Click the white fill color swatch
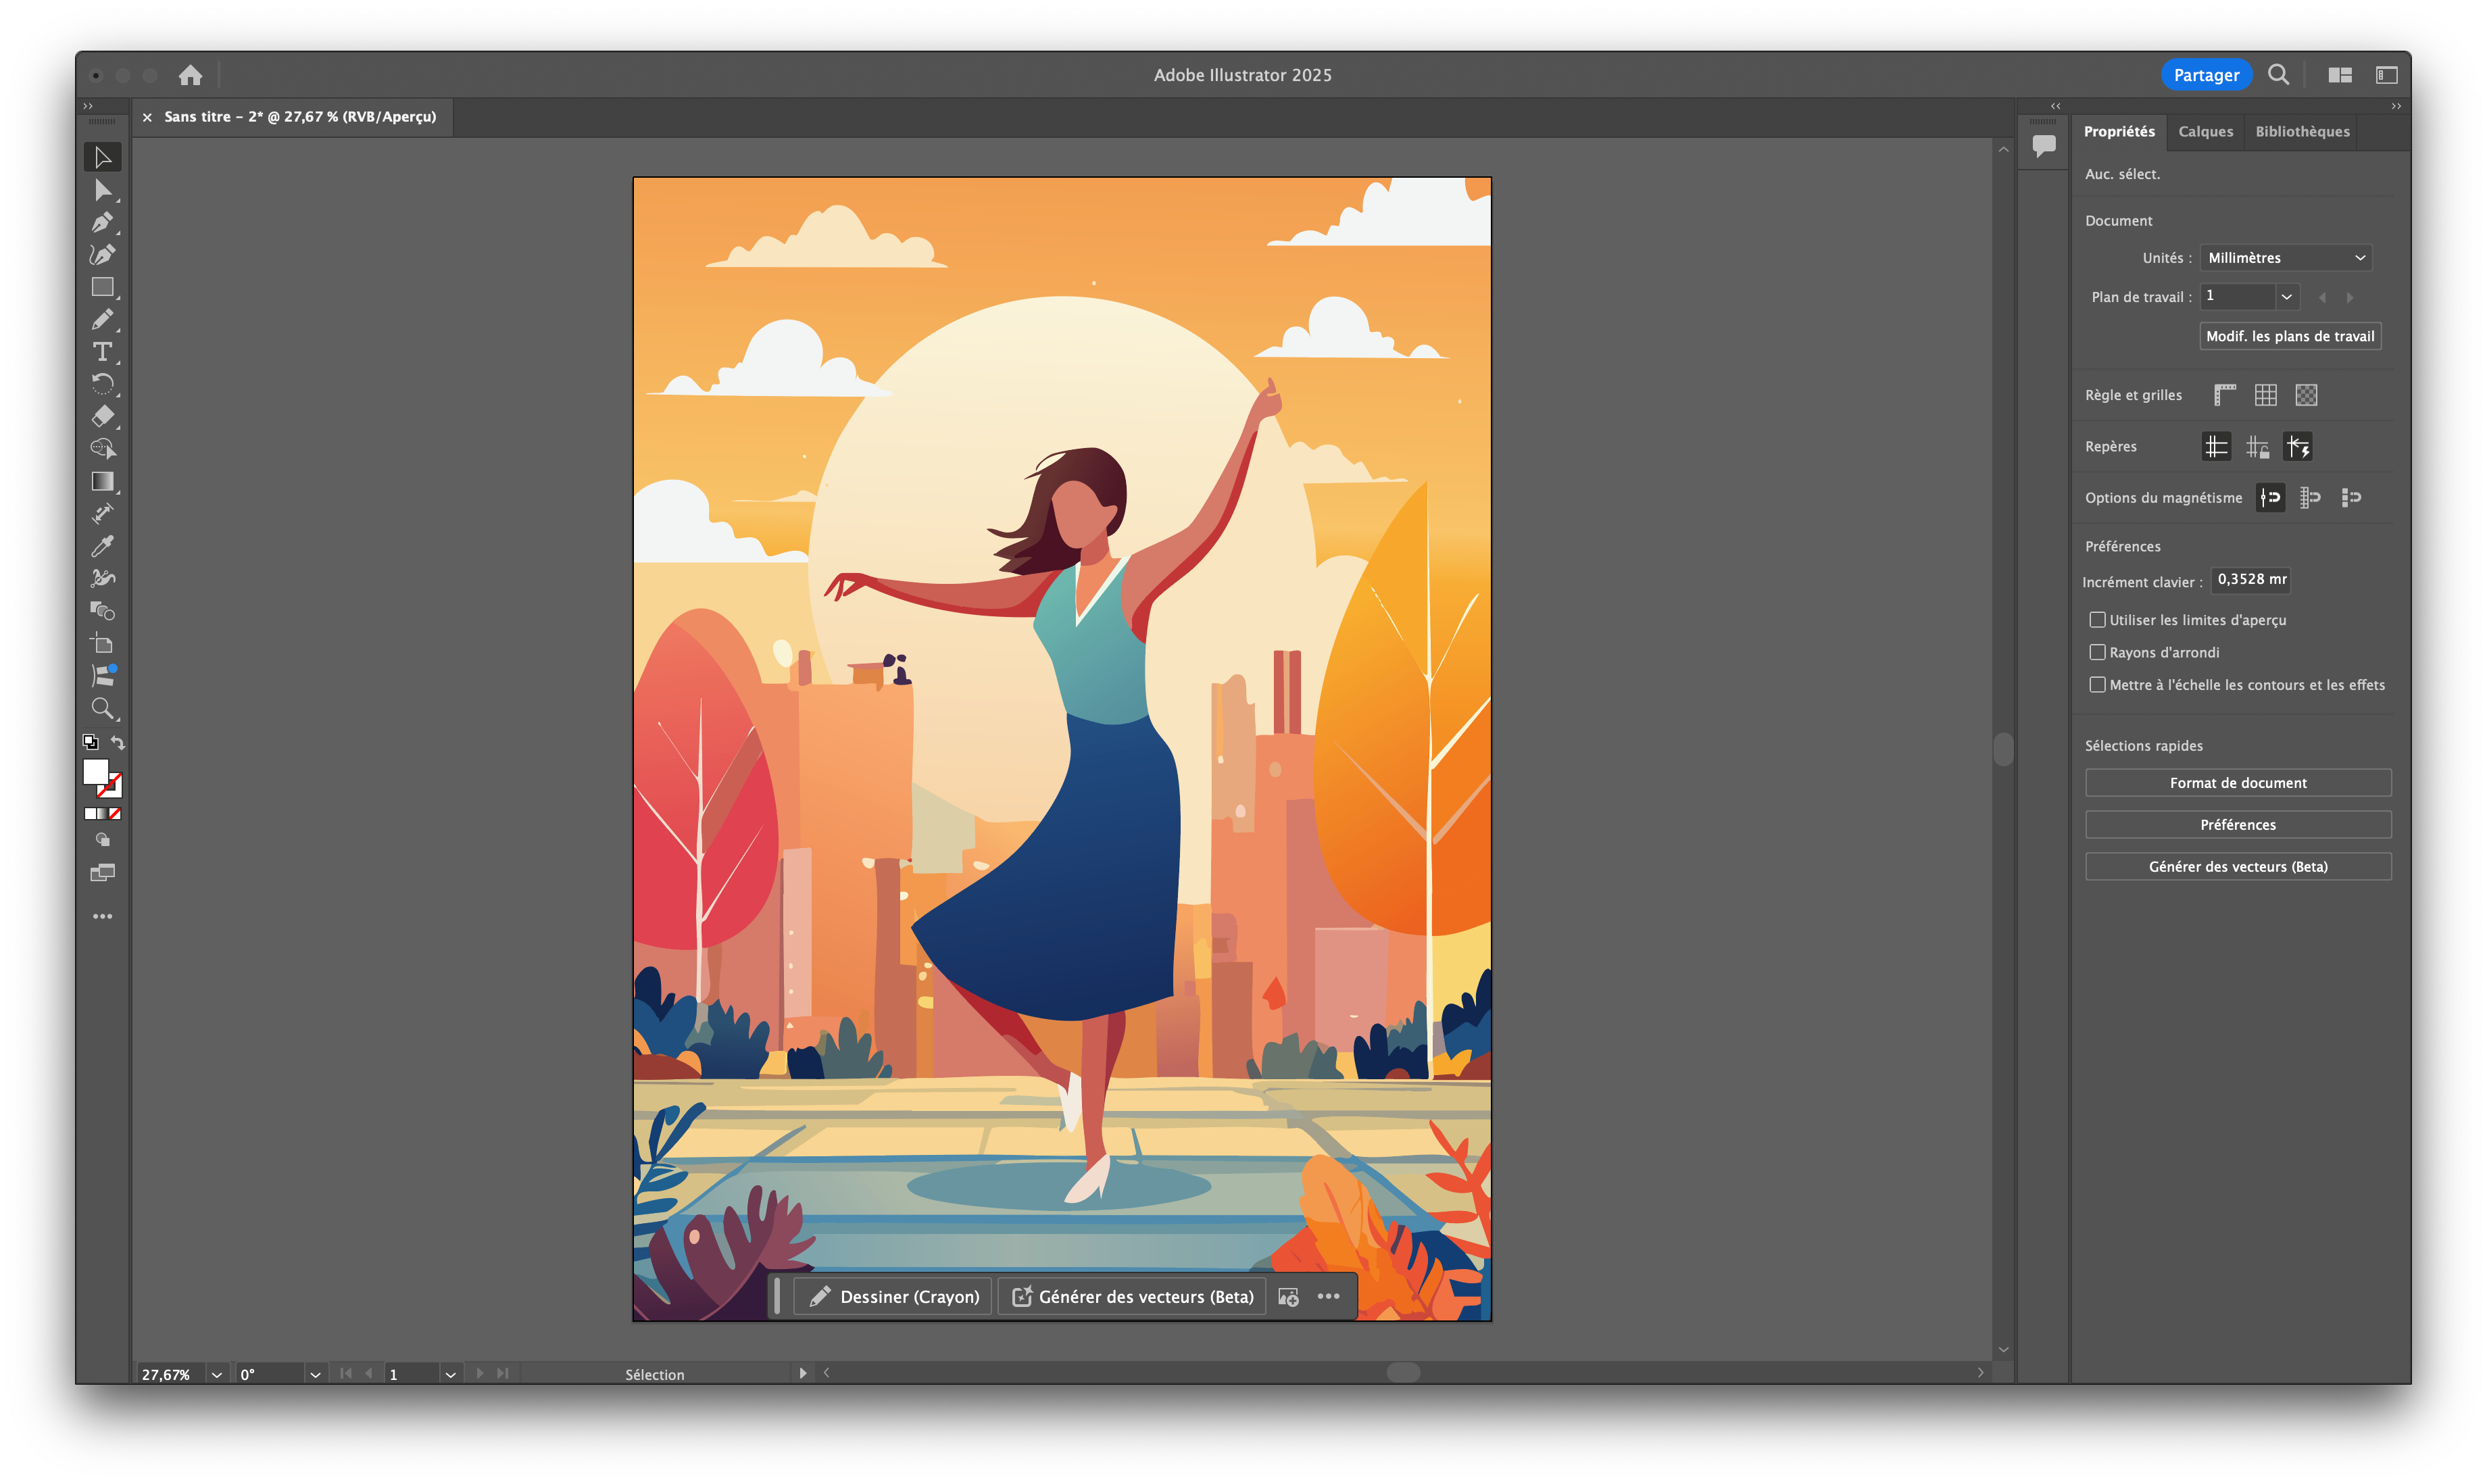This screenshot has height=1484, width=2487. coord(95,772)
